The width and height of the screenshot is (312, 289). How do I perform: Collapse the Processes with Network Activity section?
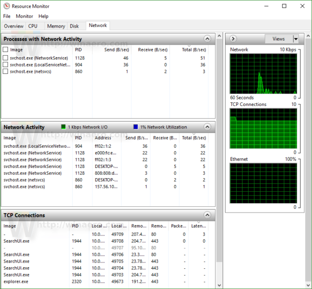[207, 39]
